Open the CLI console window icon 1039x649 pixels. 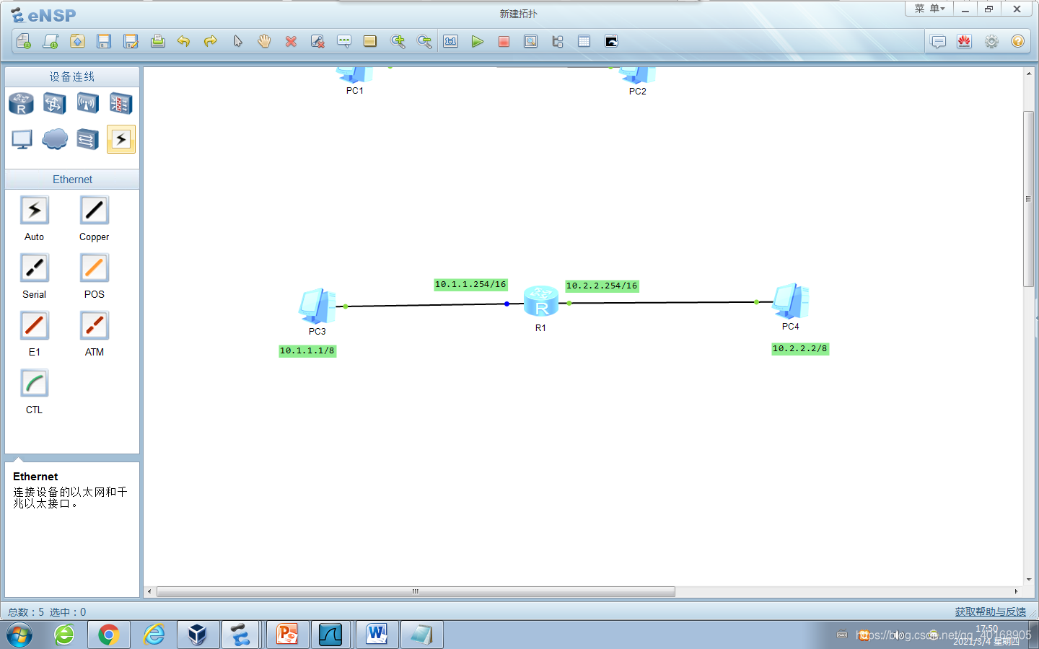pos(611,41)
